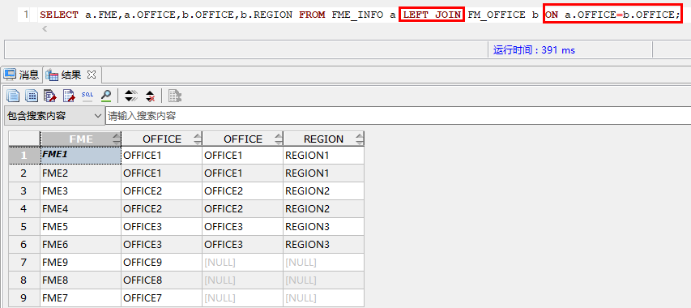Click REGION1 cell in the FME1 row
This screenshot has width=691, height=308.
coord(324,155)
